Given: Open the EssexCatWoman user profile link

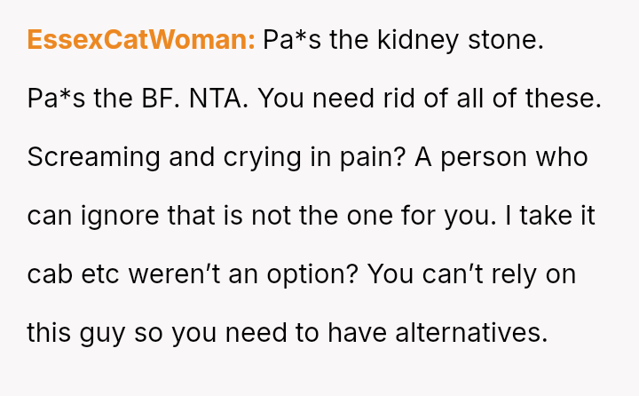Looking at the screenshot, I should [x=141, y=40].
